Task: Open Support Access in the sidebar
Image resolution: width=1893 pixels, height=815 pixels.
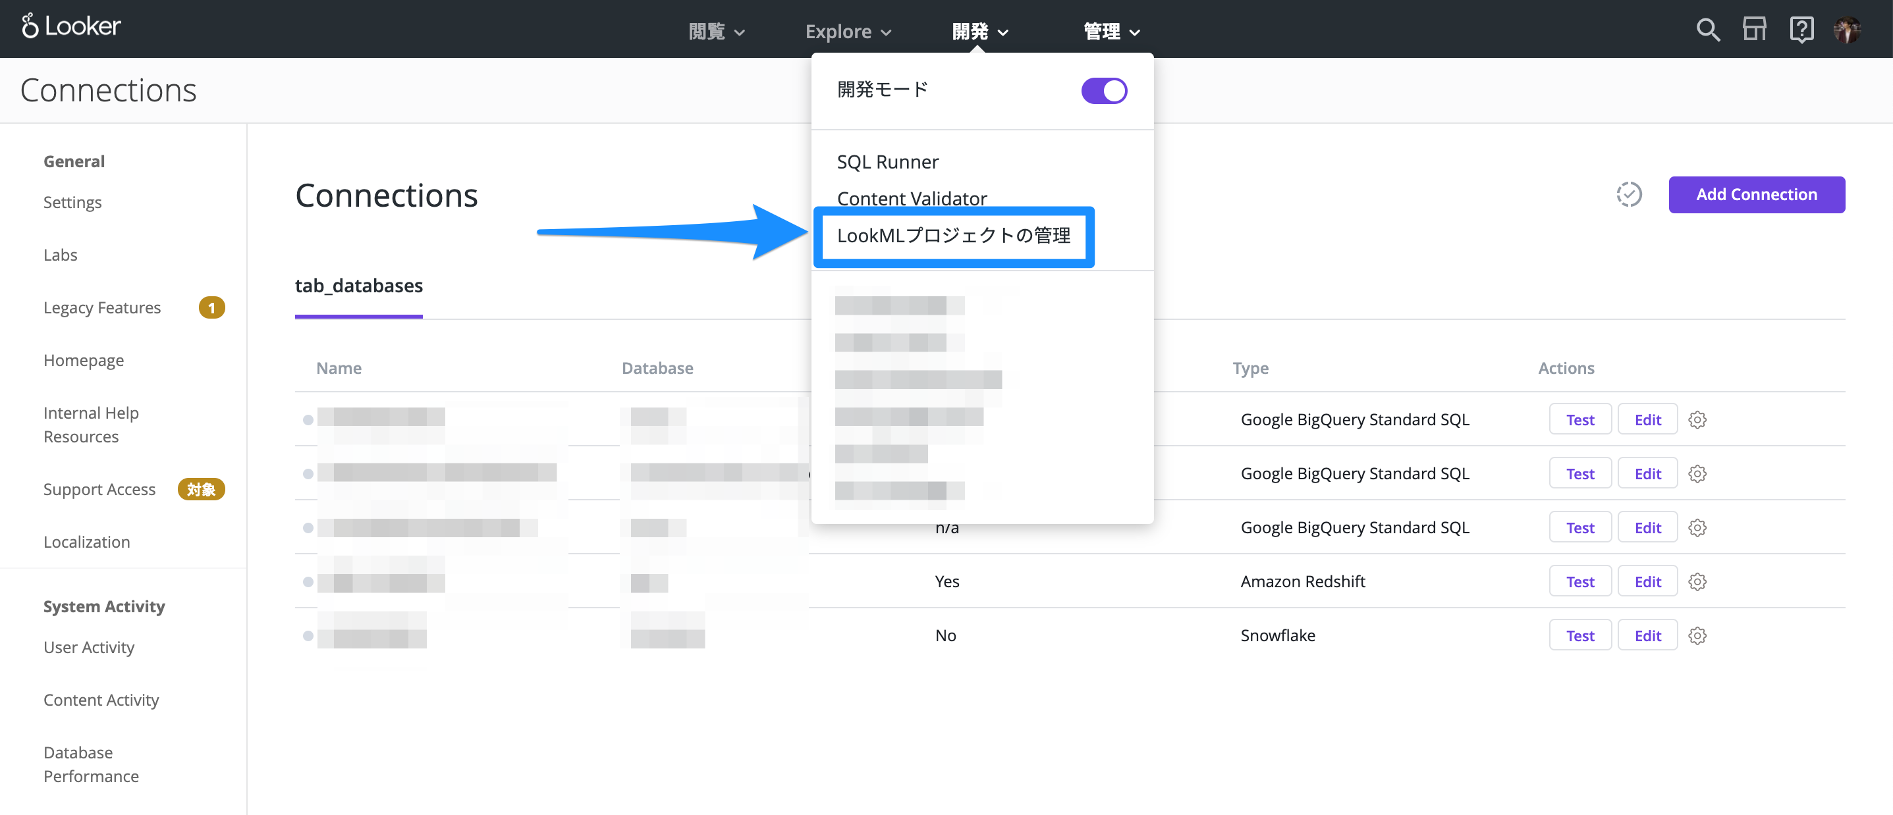Action: point(99,490)
